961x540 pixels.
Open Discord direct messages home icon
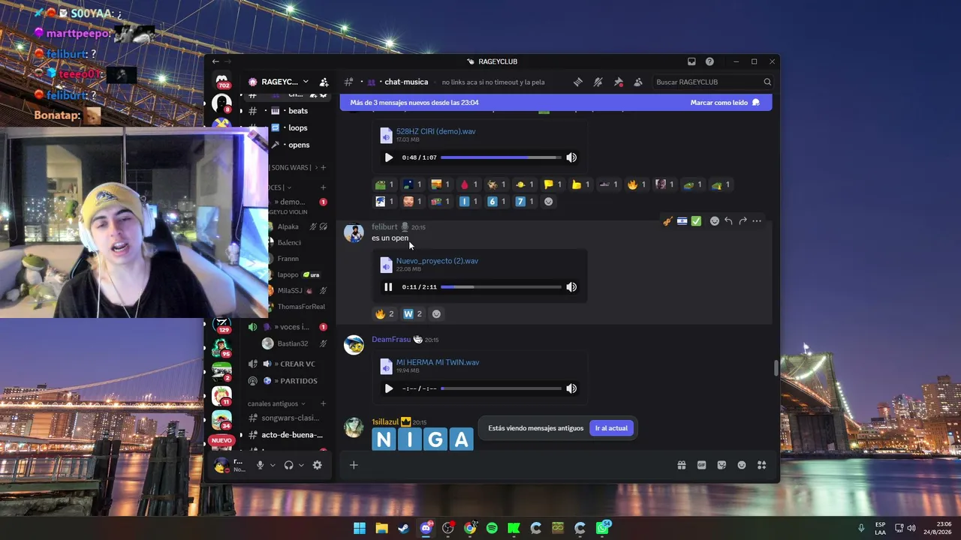[x=221, y=79]
